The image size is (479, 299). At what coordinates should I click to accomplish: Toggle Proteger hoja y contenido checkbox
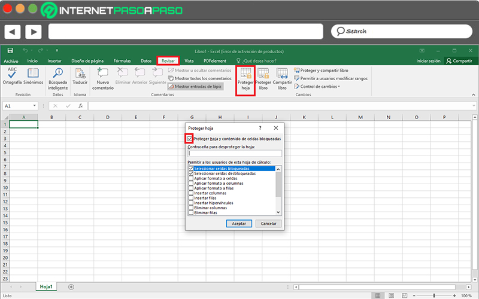tap(190, 139)
